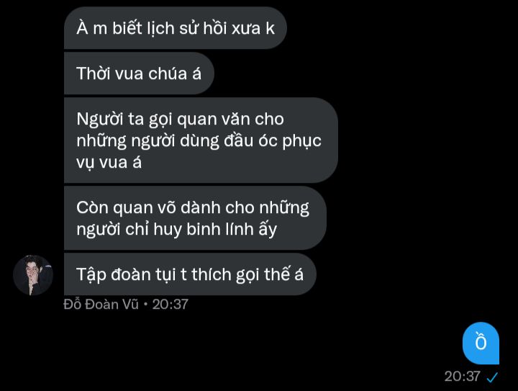Open the Đỗ Đoàn Vũ sender name
Image resolution: width=518 pixels, height=391 pixels.
click(x=101, y=304)
